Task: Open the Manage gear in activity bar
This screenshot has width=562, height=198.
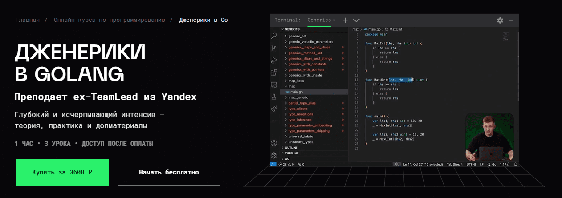Action: [x=274, y=155]
